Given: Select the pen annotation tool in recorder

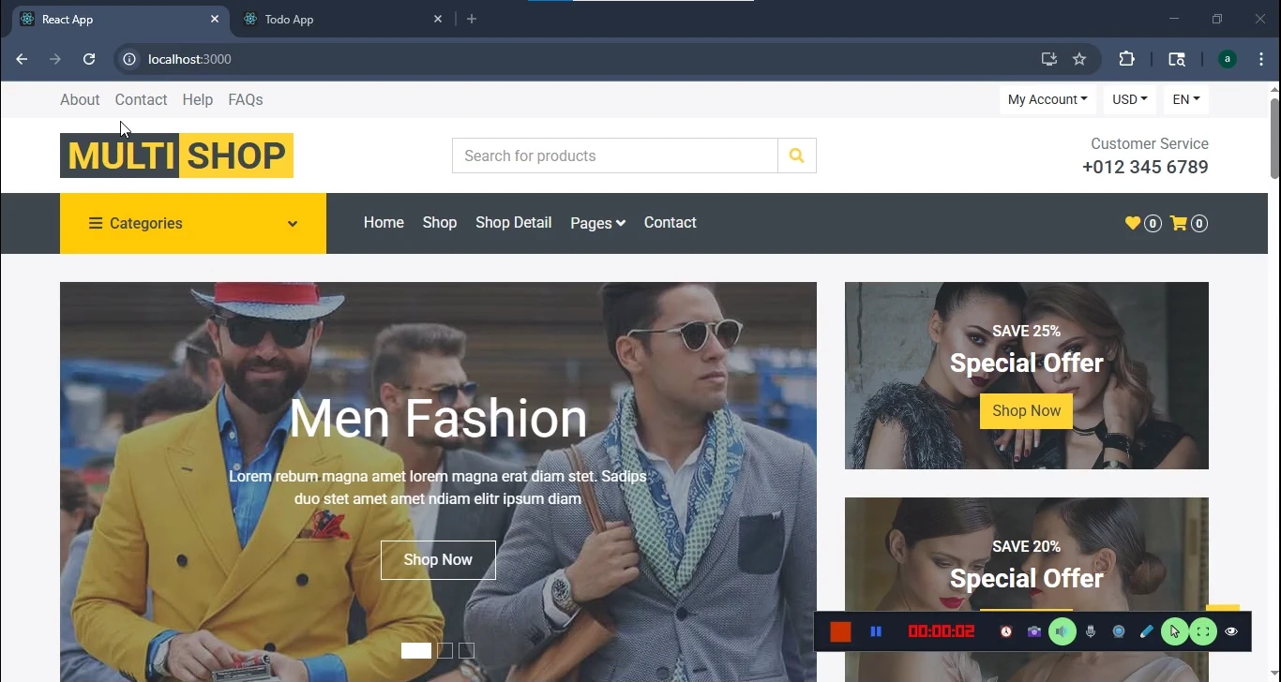Looking at the screenshot, I should coord(1146,632).
